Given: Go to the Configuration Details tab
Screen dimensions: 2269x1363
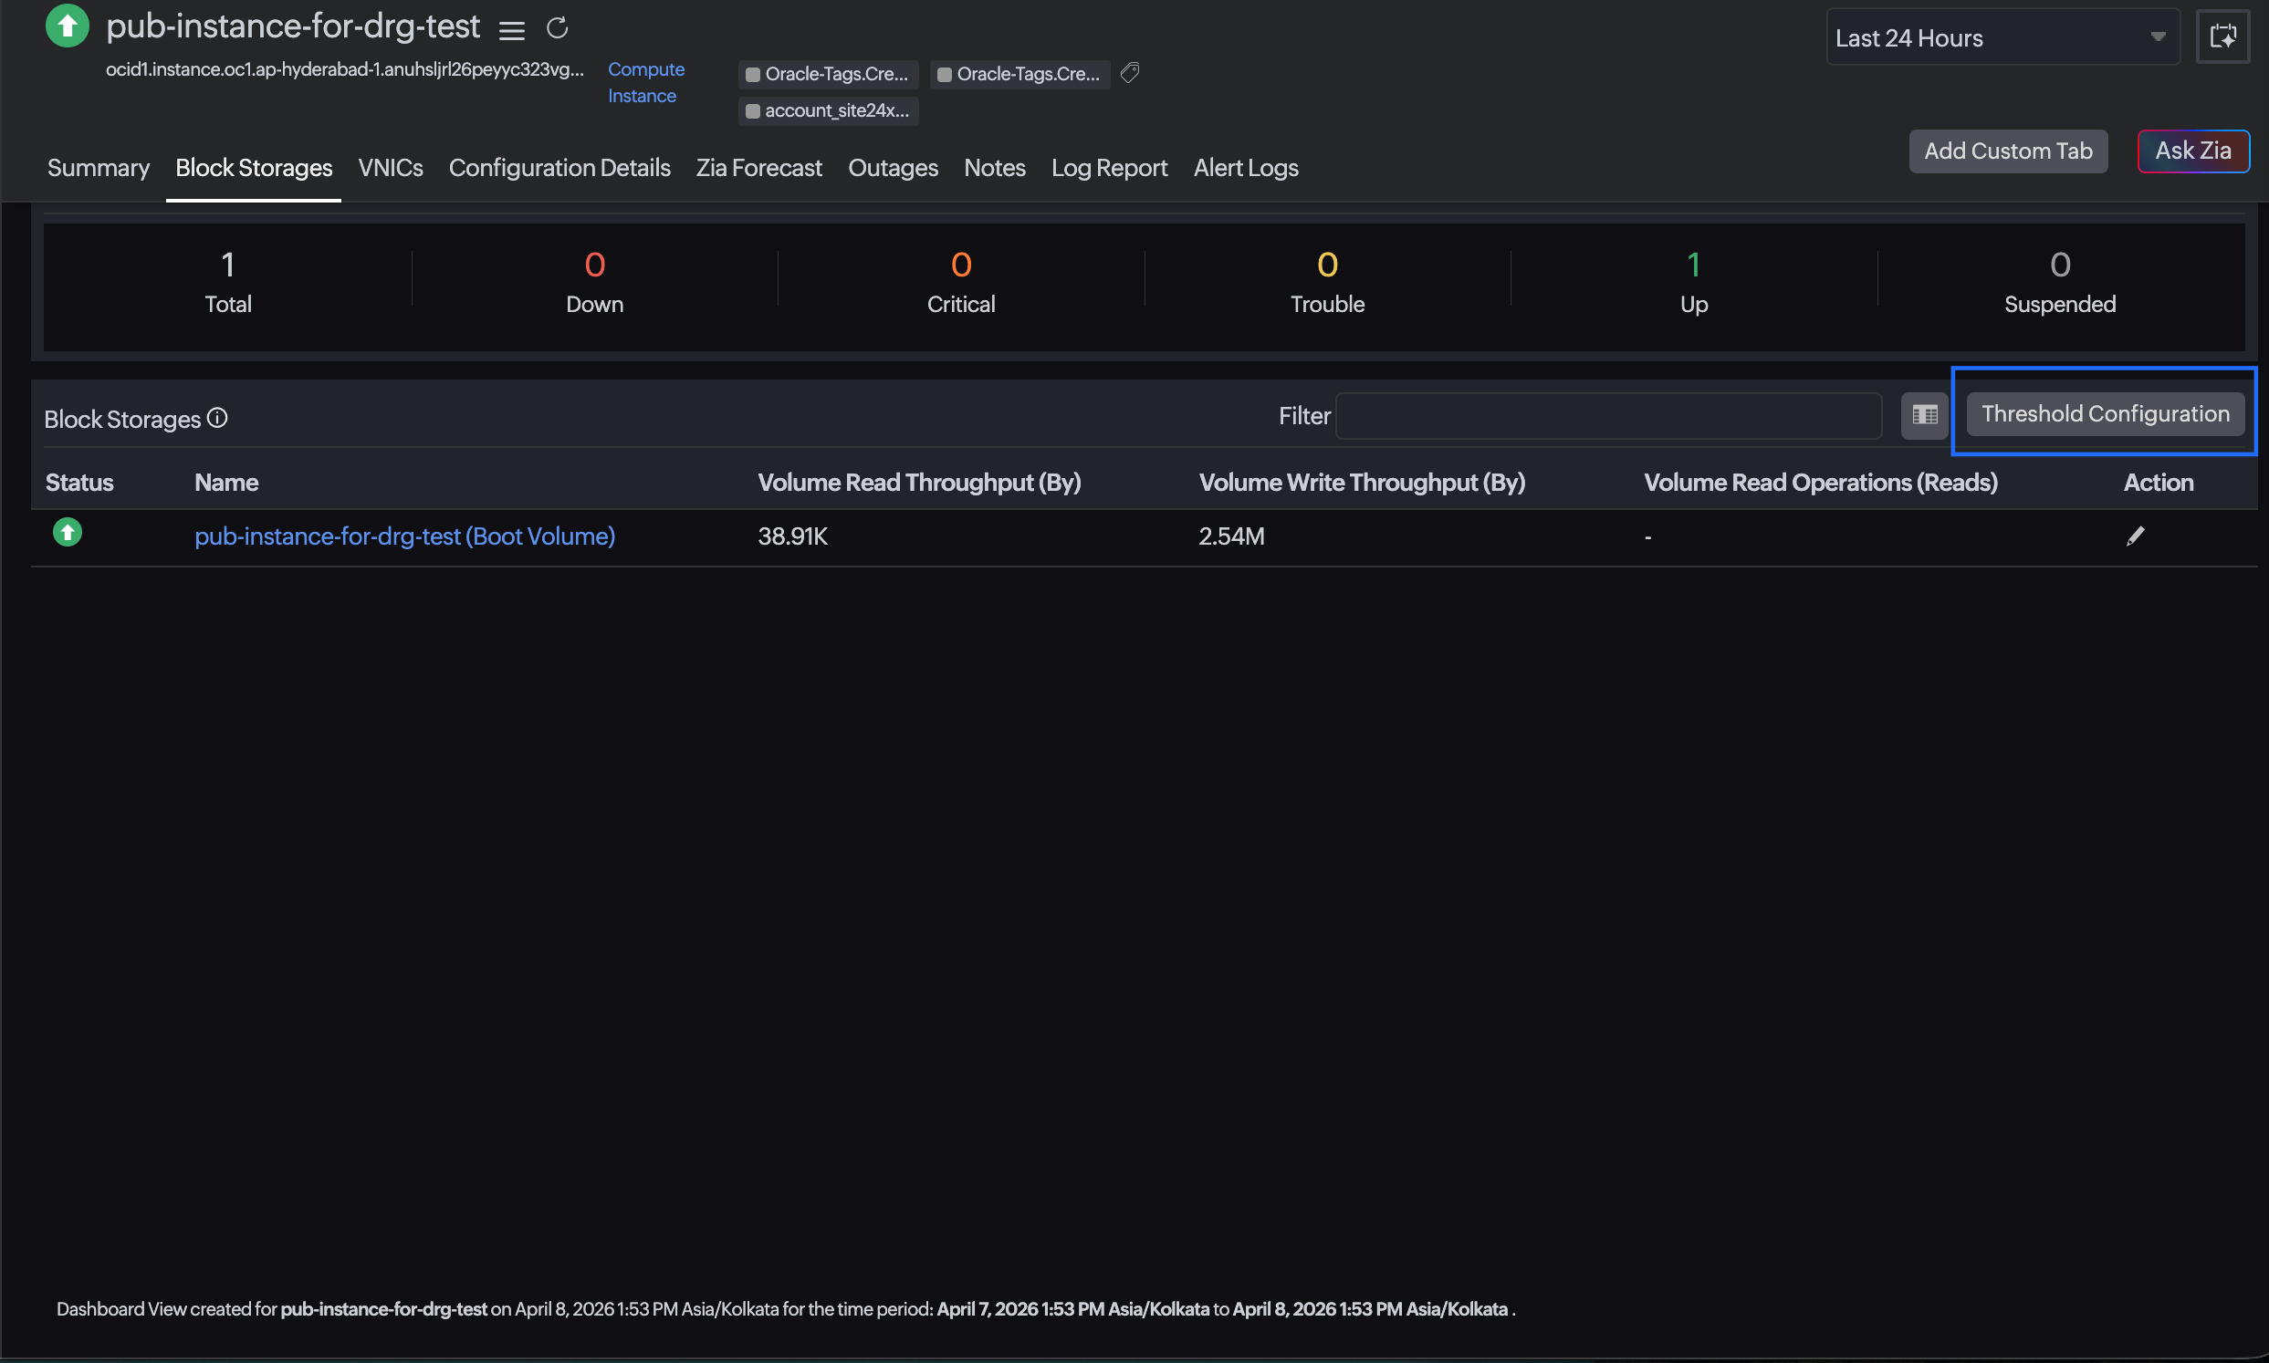Looking at the screenshot, I should [x=559, y=168].
